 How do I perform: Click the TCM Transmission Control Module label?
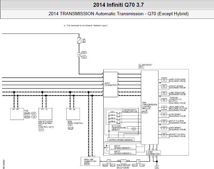149,106
